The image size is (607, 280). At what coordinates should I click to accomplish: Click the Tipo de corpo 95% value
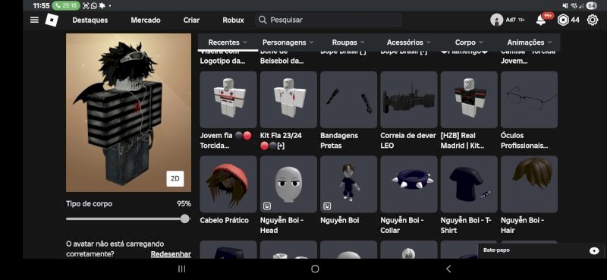coord(184,203)
